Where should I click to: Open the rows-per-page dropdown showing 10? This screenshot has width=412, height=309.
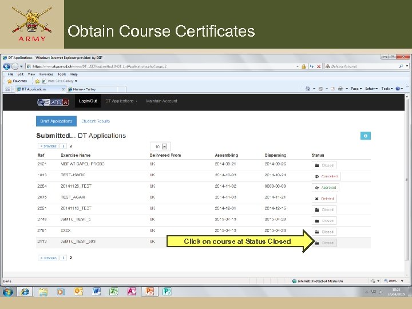click(x=161, y=146)
